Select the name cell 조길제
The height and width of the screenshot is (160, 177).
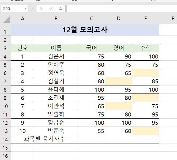56,98
